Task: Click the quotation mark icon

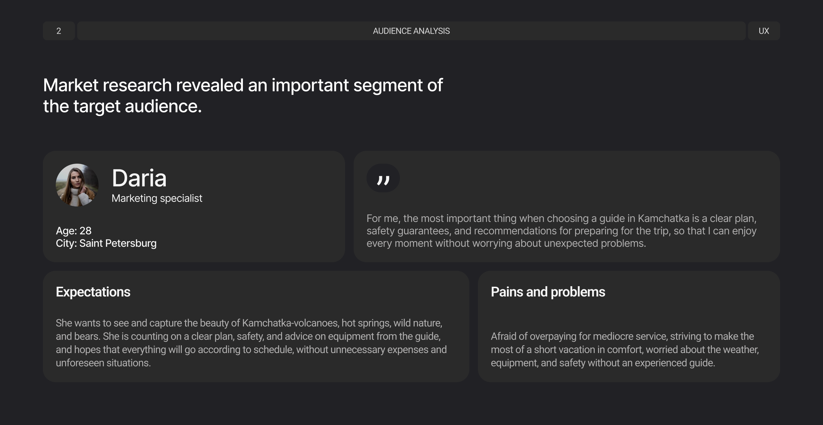Action: pyautogui.click(x=383, y=178)
